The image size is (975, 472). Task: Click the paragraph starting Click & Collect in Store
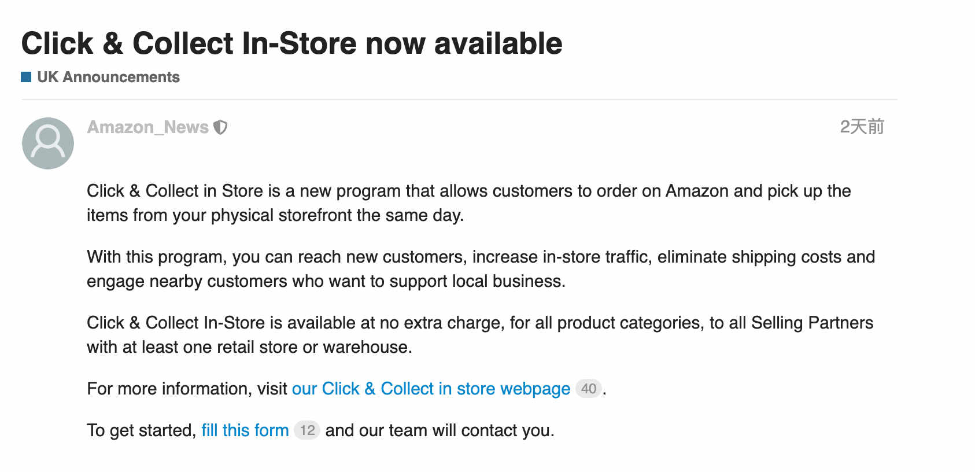point(469,203)
